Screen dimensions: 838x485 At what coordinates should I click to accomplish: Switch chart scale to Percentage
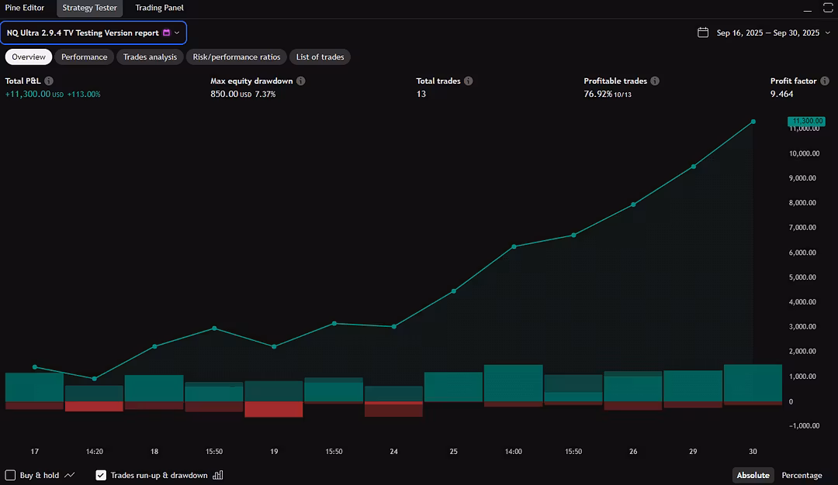click(x=802, y=475)
